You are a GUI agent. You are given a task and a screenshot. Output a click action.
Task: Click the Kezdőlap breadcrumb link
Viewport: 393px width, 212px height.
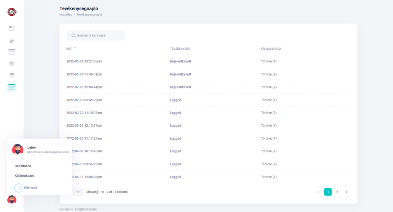66,15
